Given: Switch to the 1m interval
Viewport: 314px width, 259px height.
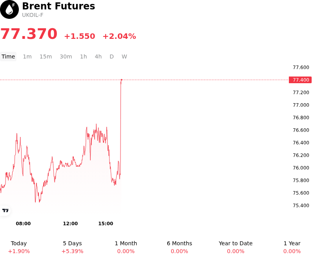Looking at the screenshot, I should tap(27, 57).
